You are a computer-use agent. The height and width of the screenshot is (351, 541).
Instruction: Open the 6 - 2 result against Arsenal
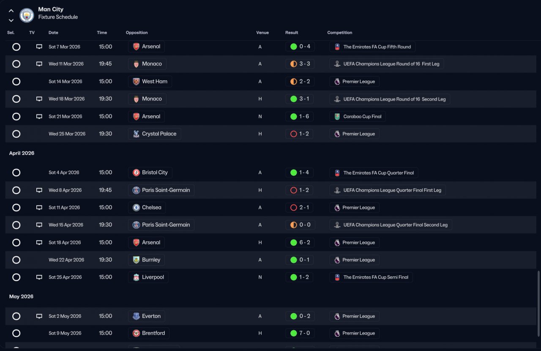tap(300, 242)
